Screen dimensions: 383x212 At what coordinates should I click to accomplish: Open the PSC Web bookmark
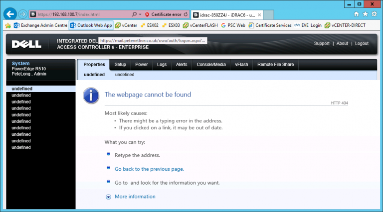coord(233,25)
